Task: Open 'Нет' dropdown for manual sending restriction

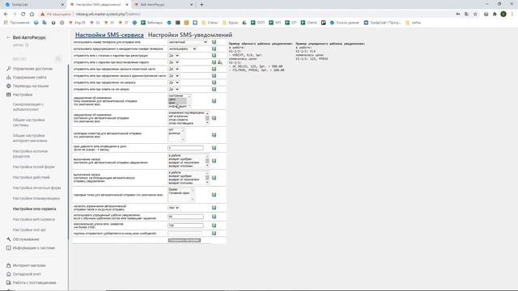Action: click(174, 208)
